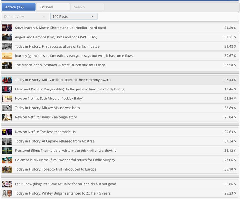This screenshot has height=199, width=240.
Task: Expand the Default View dropdown
Action: pyautogui.click(x=25, y=16)
